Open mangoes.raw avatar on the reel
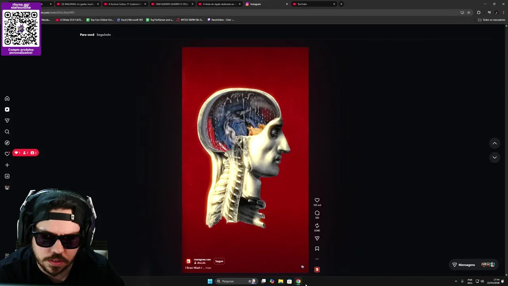 (x=189, y=261)
